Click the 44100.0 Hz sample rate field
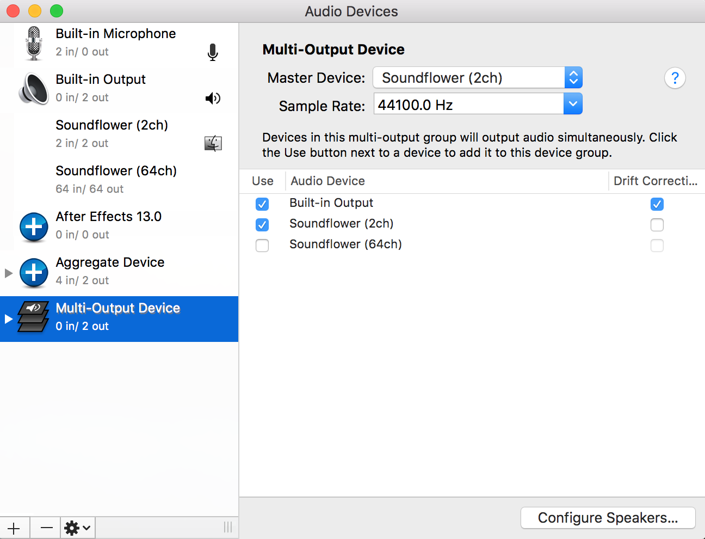 click(469, 103)
